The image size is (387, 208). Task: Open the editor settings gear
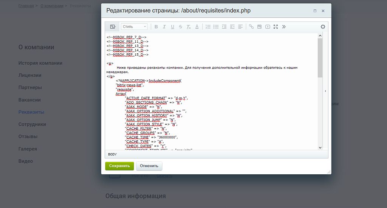(x=323, y=27)
